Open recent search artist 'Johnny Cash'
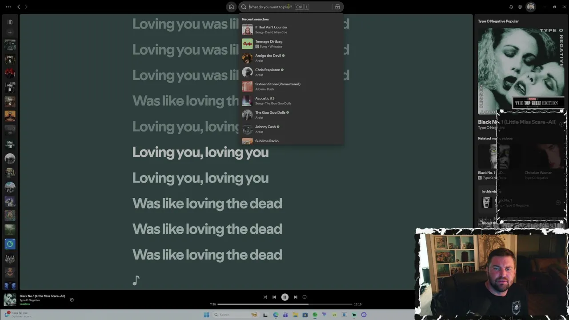 (x=292, y=129)
